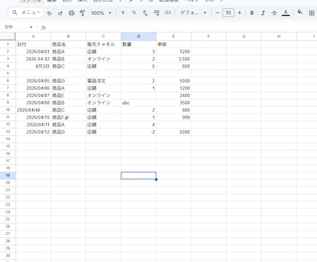The image size is (317, 262).
Task: Select row 19 header
Action: [x=8, y=175]
